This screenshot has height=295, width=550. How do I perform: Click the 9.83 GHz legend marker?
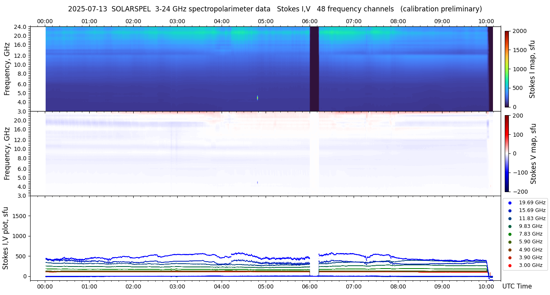click(510, 226)
